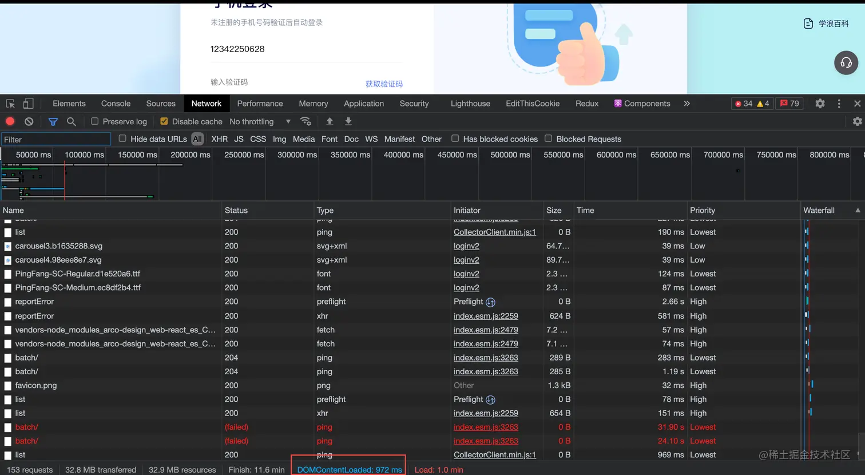Select the JS filter type

[x=239, y=139]
